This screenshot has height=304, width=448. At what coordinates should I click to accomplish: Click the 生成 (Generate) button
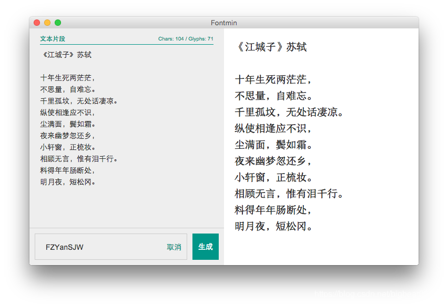pos(205,246)
